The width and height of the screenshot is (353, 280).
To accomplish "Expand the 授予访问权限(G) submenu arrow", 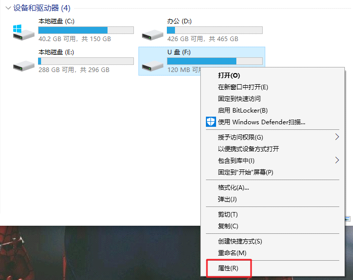I will click(x=337, y=137).
